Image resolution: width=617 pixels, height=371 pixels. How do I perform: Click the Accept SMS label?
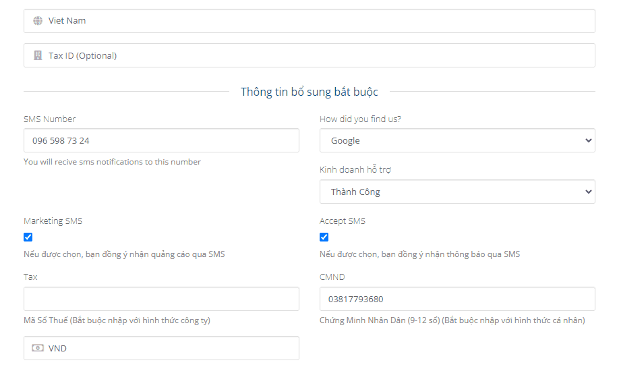tap(343, 221)
